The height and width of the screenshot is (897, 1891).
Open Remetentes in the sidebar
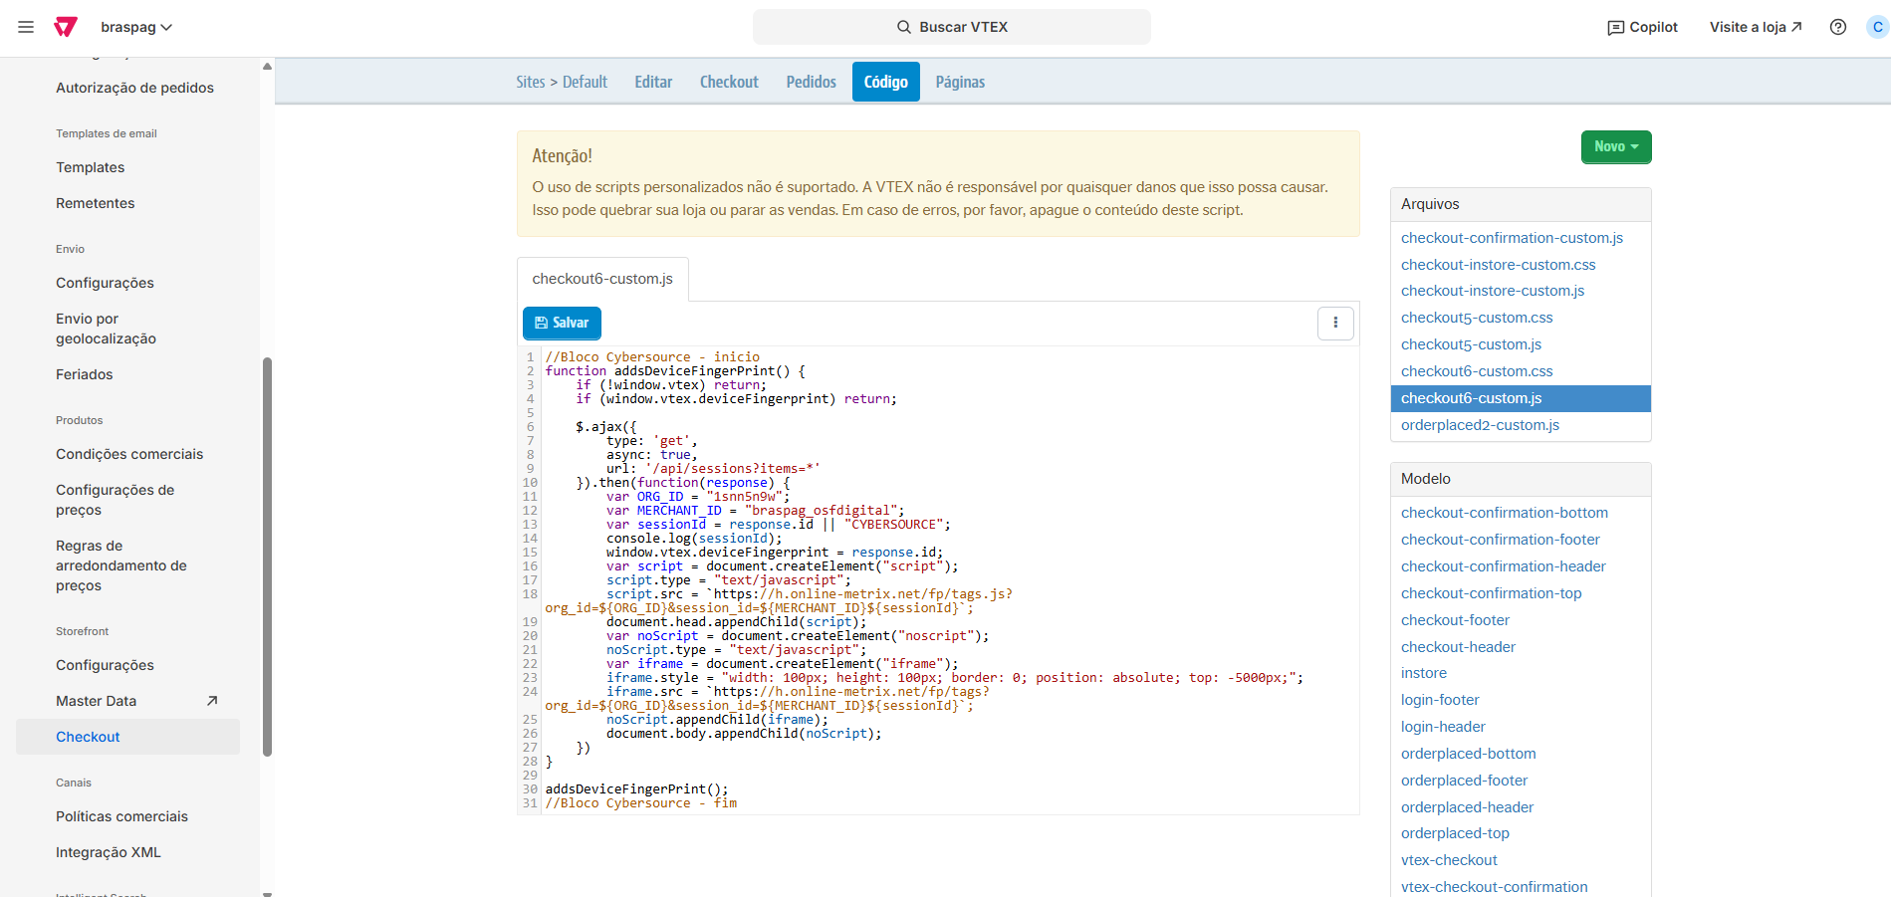pos(95,203)
